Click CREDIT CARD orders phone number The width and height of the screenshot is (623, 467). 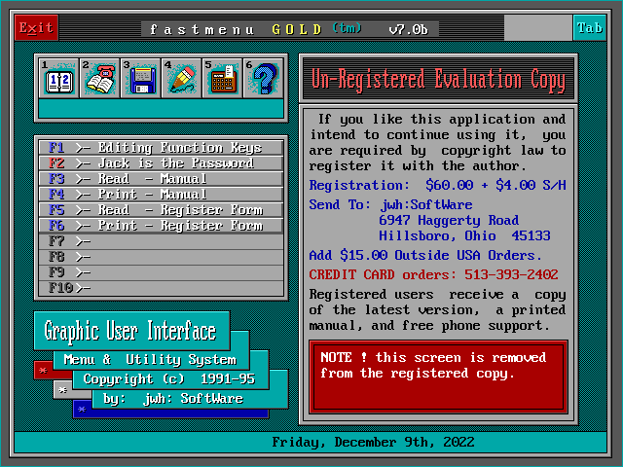[433, 274]
